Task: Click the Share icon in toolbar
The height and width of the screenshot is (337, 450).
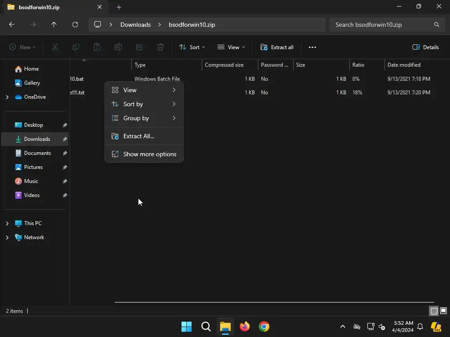Action: click(x=139, y=47)
